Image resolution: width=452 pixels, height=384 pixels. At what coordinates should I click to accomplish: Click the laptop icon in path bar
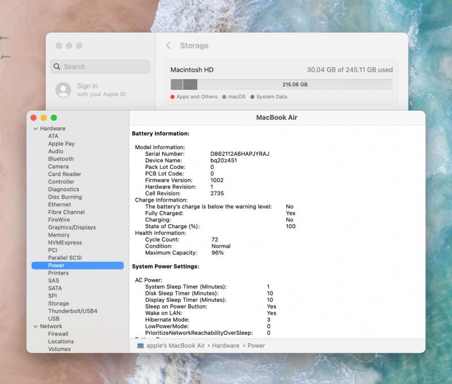[x=140, y=346]
